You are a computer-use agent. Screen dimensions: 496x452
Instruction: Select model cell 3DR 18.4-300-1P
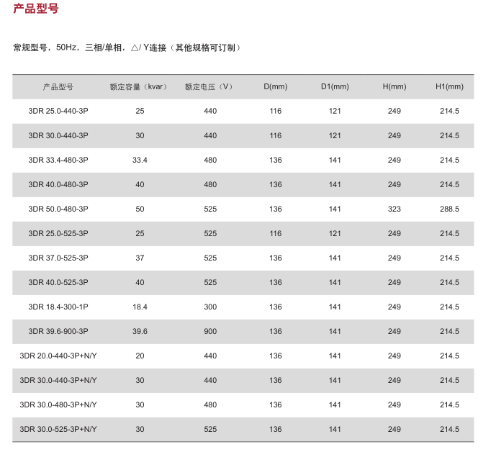pyautogui.click(x=58, y=307)
